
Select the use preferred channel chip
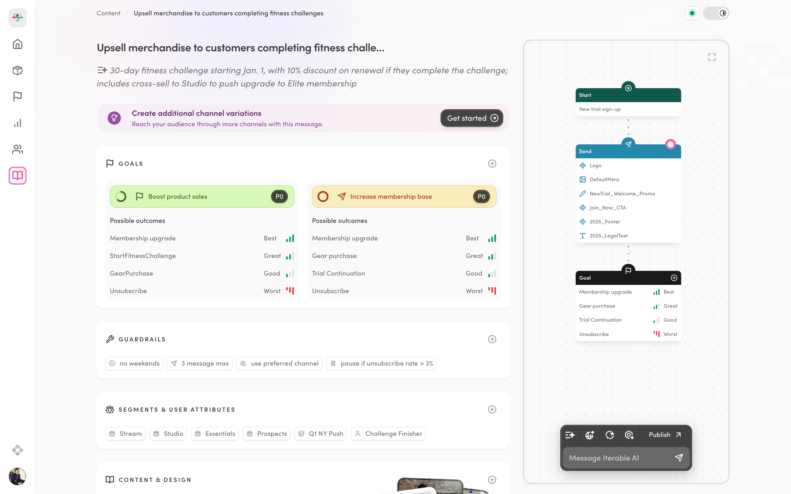(280, 364)
